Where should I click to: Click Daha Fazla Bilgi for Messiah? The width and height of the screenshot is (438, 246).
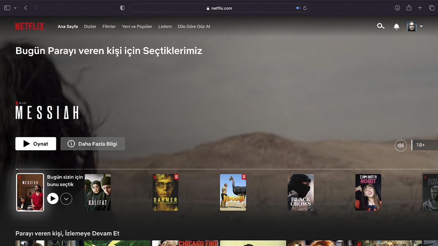pos(93,144)
